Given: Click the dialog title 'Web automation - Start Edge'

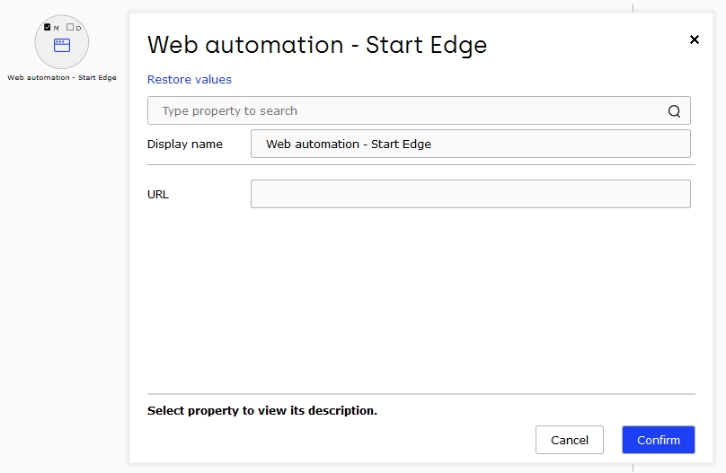Looking at the screenshot, I should pos(317,45).
